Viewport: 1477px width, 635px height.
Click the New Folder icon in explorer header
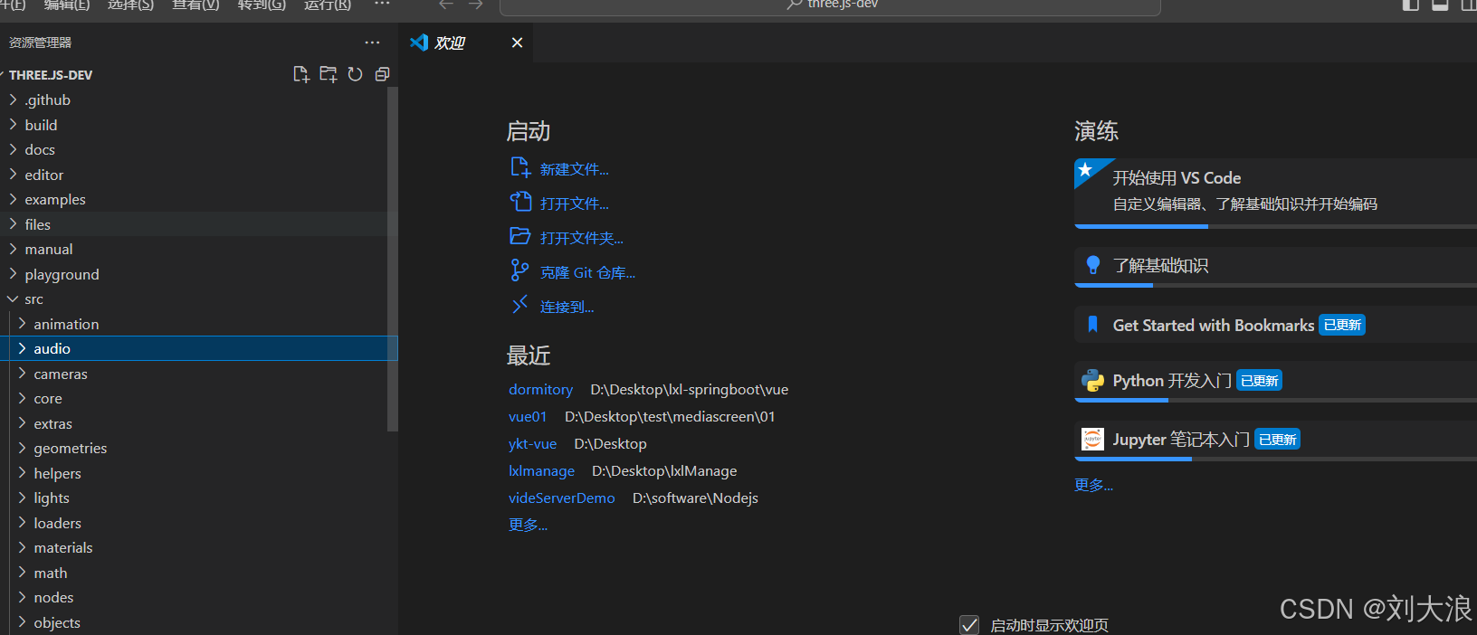click(329, 74)
